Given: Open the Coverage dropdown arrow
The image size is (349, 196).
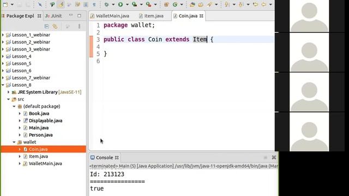Looking at the screenshot, I should (x=141, y=4).
